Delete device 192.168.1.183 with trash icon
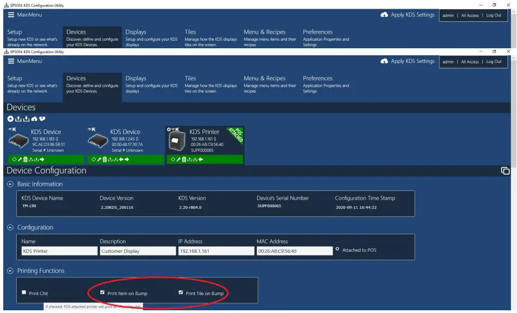The width and height of the screenshot is (517, 313). 25,159
